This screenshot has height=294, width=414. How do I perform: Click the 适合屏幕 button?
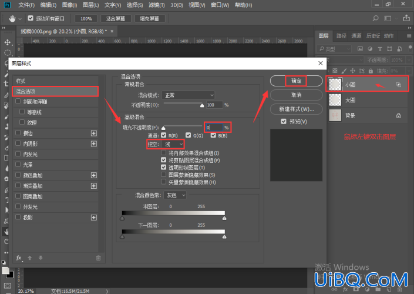(116, 18)
